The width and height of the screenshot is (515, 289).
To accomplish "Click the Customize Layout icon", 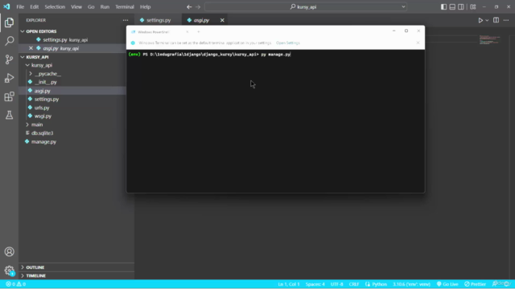I will coord(473,7).
